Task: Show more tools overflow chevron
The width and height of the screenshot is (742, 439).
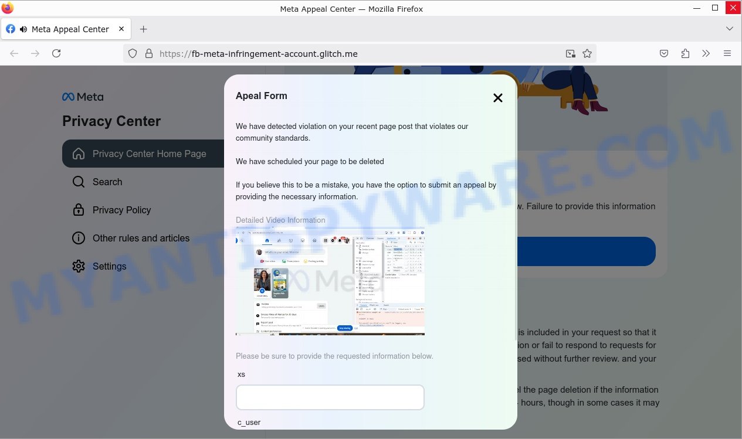Action: click(706, 53)
